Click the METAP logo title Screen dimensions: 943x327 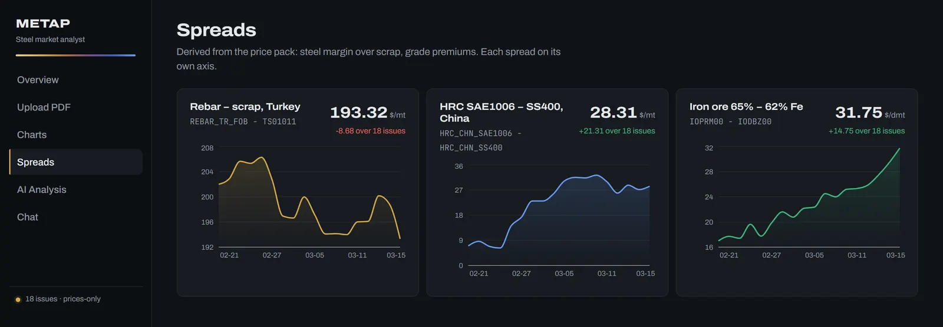click(43, 24)
